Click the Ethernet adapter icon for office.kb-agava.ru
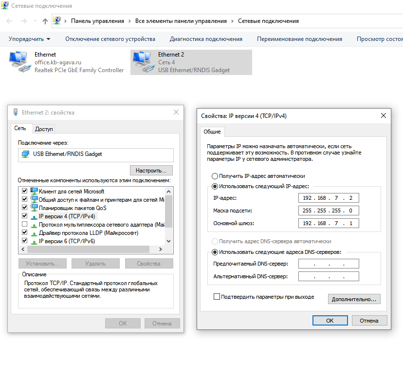Screen dimensions: 403x365 pos(19,62)
